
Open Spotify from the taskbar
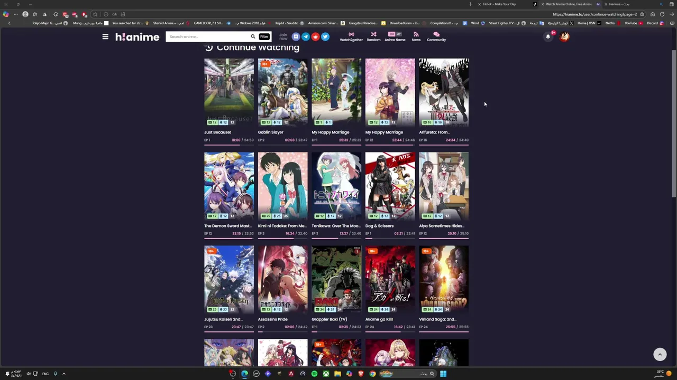tap(314, 374)
